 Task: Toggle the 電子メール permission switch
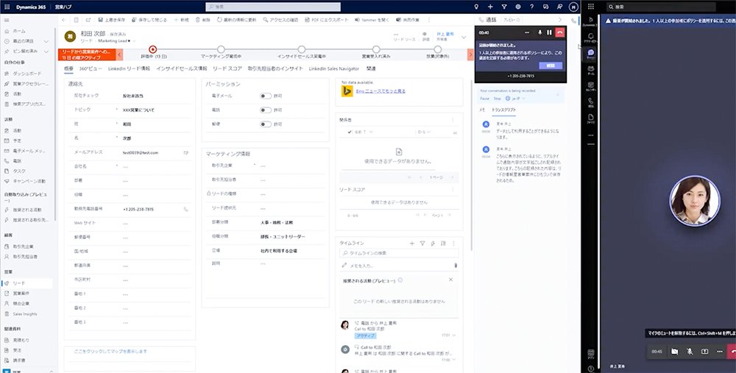pyautogui.click(x=266, y=96)
